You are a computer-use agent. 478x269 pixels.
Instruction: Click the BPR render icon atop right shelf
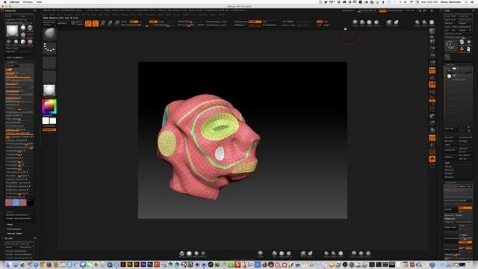(x=432, y=31)
